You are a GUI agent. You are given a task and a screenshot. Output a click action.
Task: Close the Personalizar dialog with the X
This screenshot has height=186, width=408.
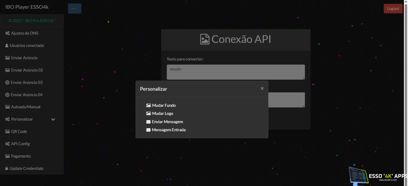[262, 89]
